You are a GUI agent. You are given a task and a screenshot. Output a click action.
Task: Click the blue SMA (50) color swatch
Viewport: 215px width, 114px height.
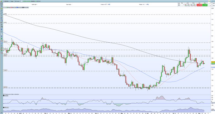[x=17, y=7]
